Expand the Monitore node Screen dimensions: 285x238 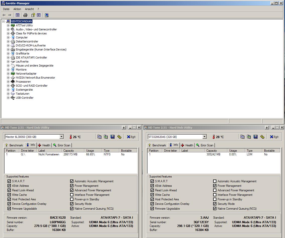tap(8, 70)
